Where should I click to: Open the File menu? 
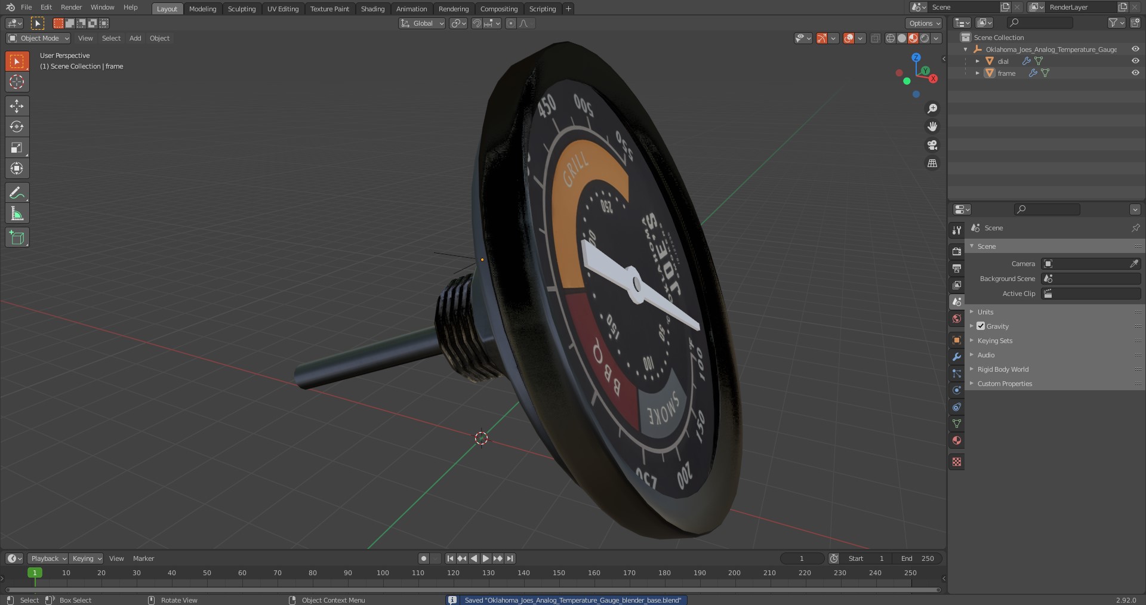coord(26,7)
